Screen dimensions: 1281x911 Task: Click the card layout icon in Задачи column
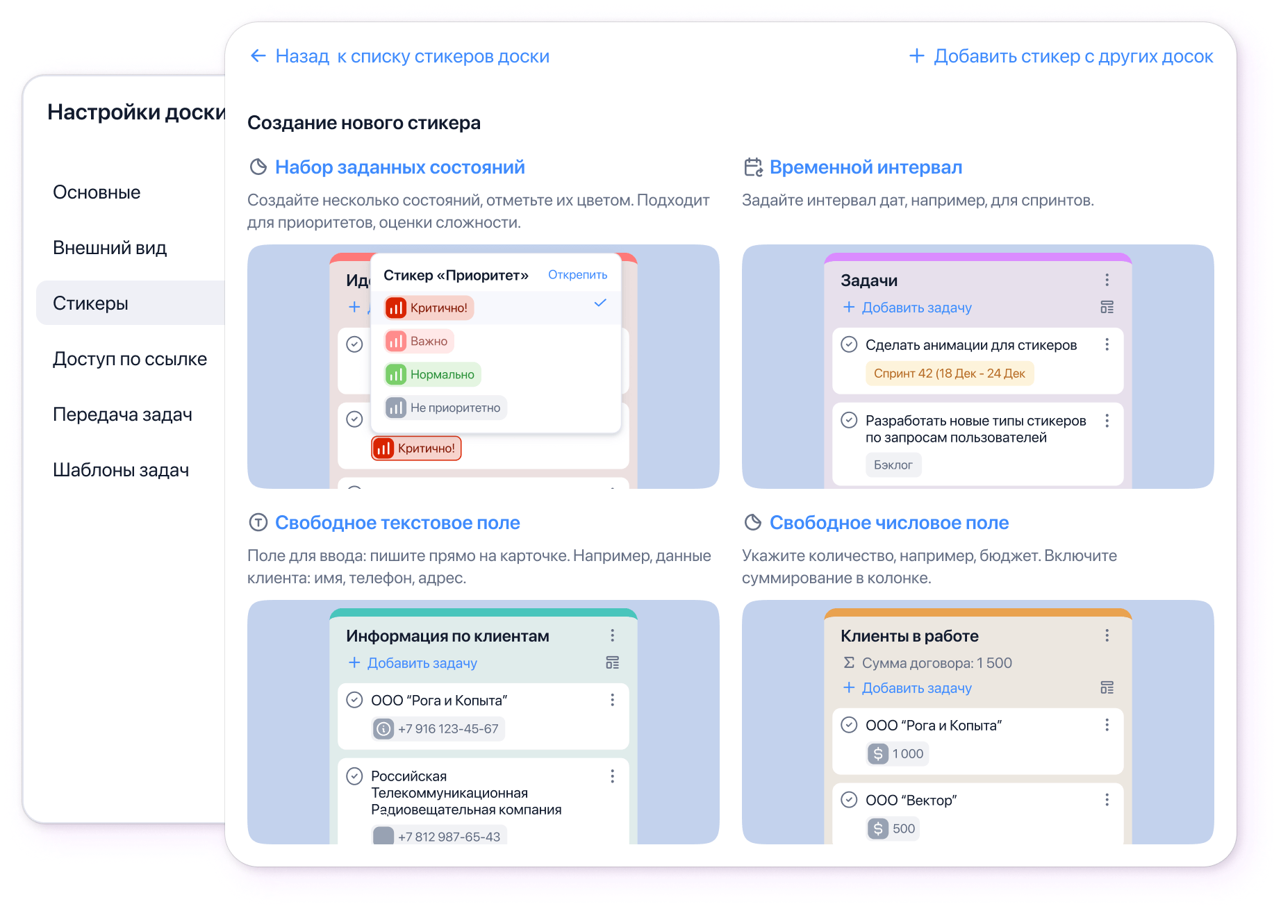[1107, 307]
